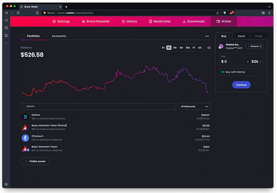The image size is (277, 193).
Task: Set chart range to 1Y
Action: (x=194, y=47)
